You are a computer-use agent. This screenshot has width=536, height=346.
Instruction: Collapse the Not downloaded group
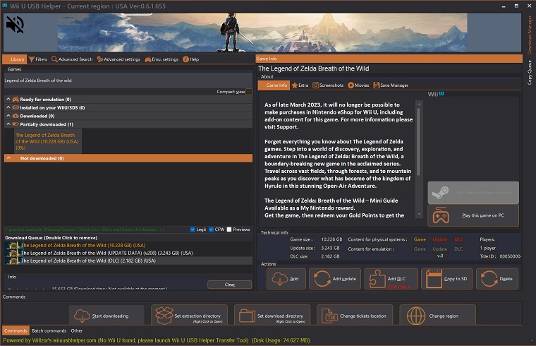point(9,158)
